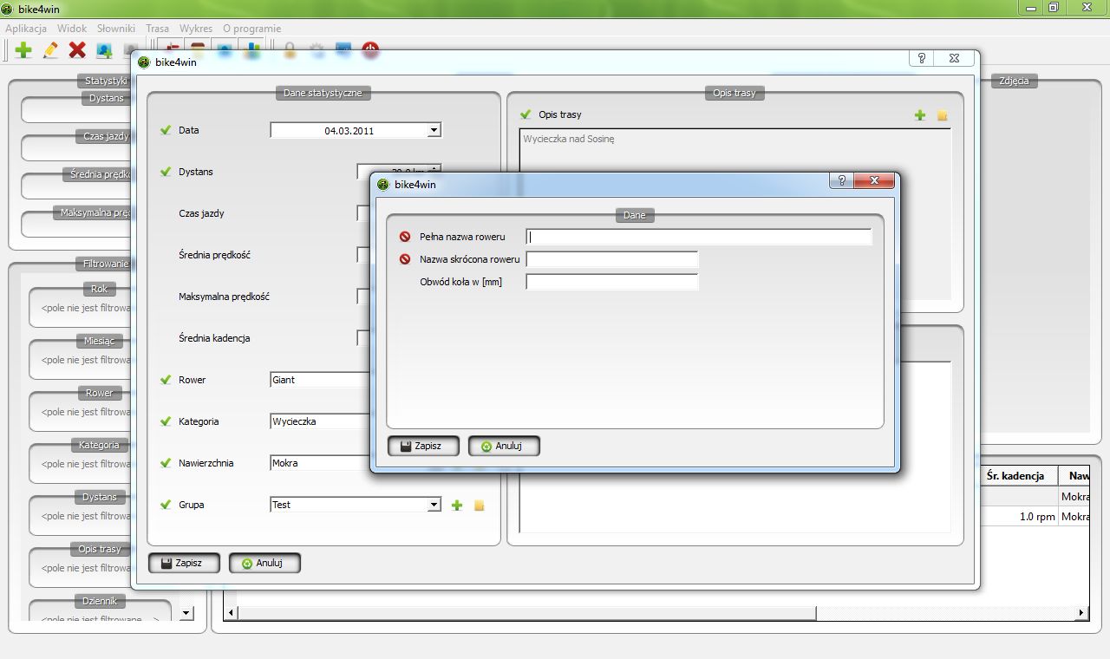Click the route description text Wycieczka nad Sosinę

(569, 139)
